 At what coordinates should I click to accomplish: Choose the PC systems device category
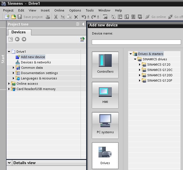[105, 125]
